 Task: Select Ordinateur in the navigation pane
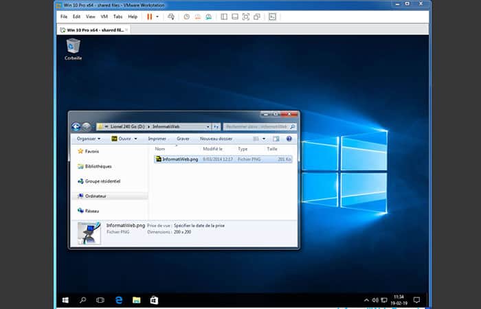(92, 196)
